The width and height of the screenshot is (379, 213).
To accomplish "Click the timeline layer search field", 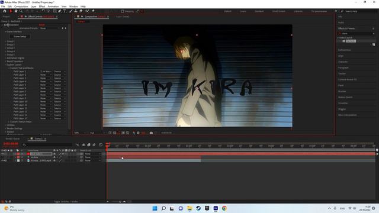I will pyautogui.click(x=47, y=144).
